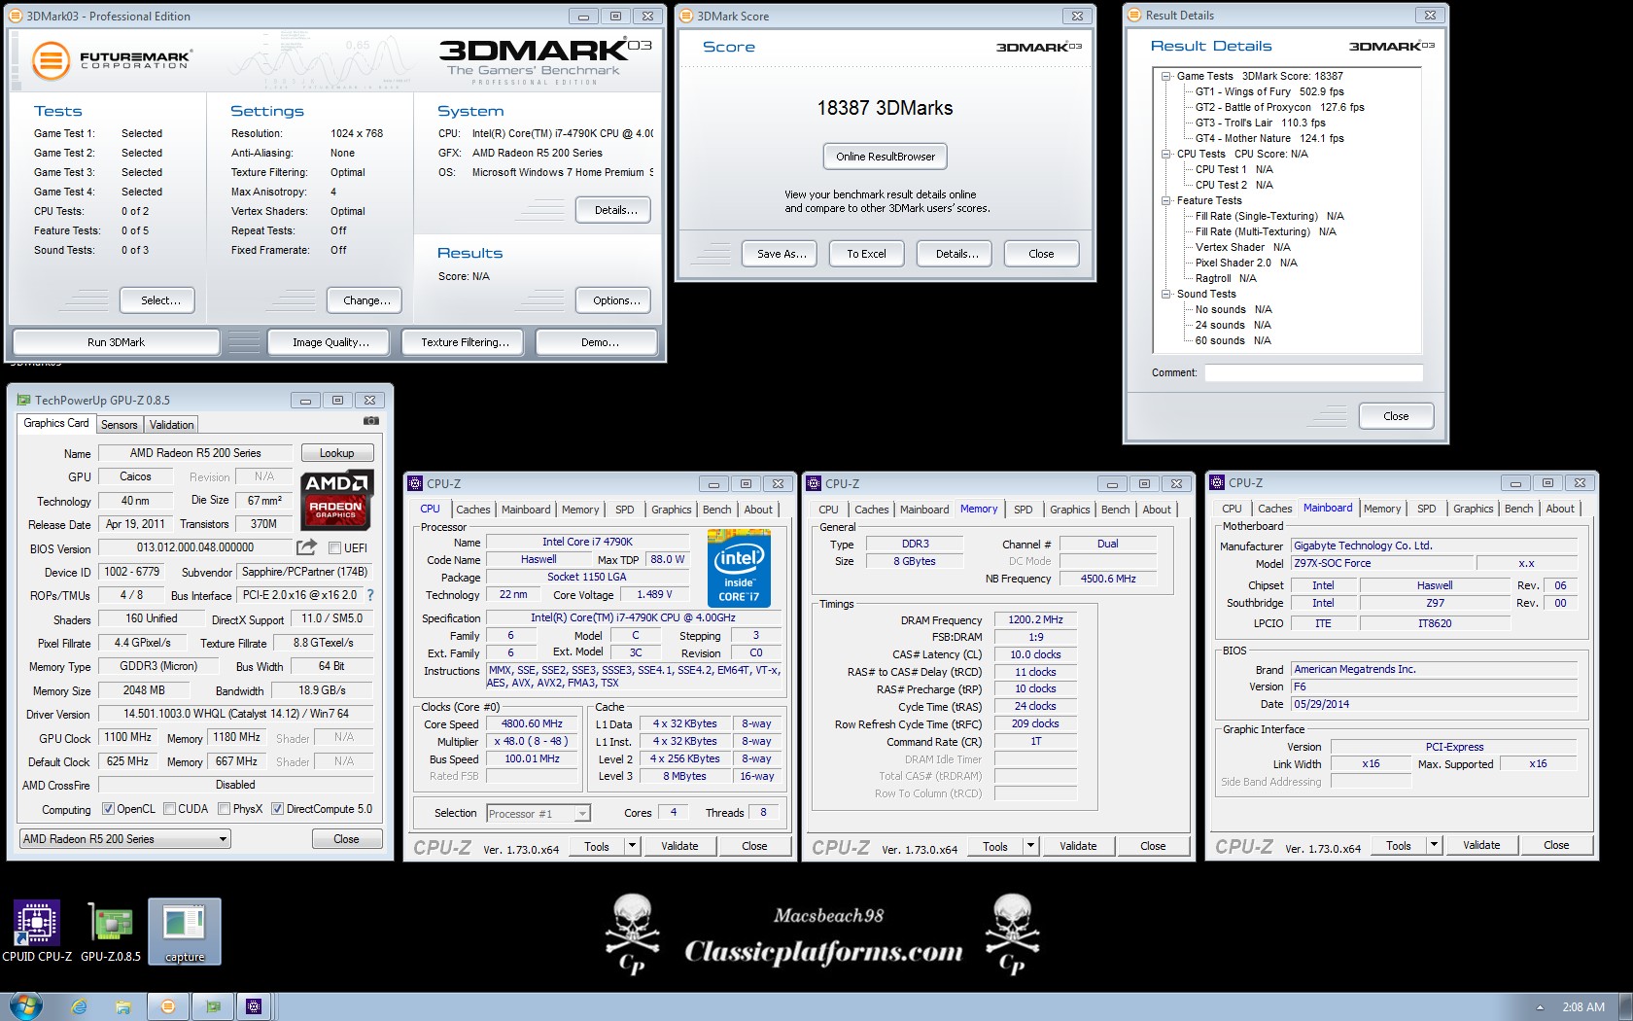Click the Intel Core i7 badge in CPU-Z
The width and height of the screenshot is (1633, 1021).
click(739, 569)
